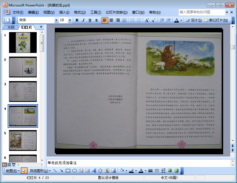Image resolution: width=237 pixels, height=183 pixels.
Task: Open the 绘图(R) drawing menu
Action: point(12,171)
